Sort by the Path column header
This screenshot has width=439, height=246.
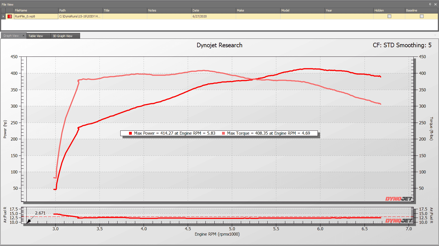point(80,10)
